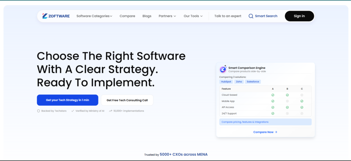351x161 pixels.
Task: Click Cloud-based check icon in column B
Action: click(x=287, y=95)
